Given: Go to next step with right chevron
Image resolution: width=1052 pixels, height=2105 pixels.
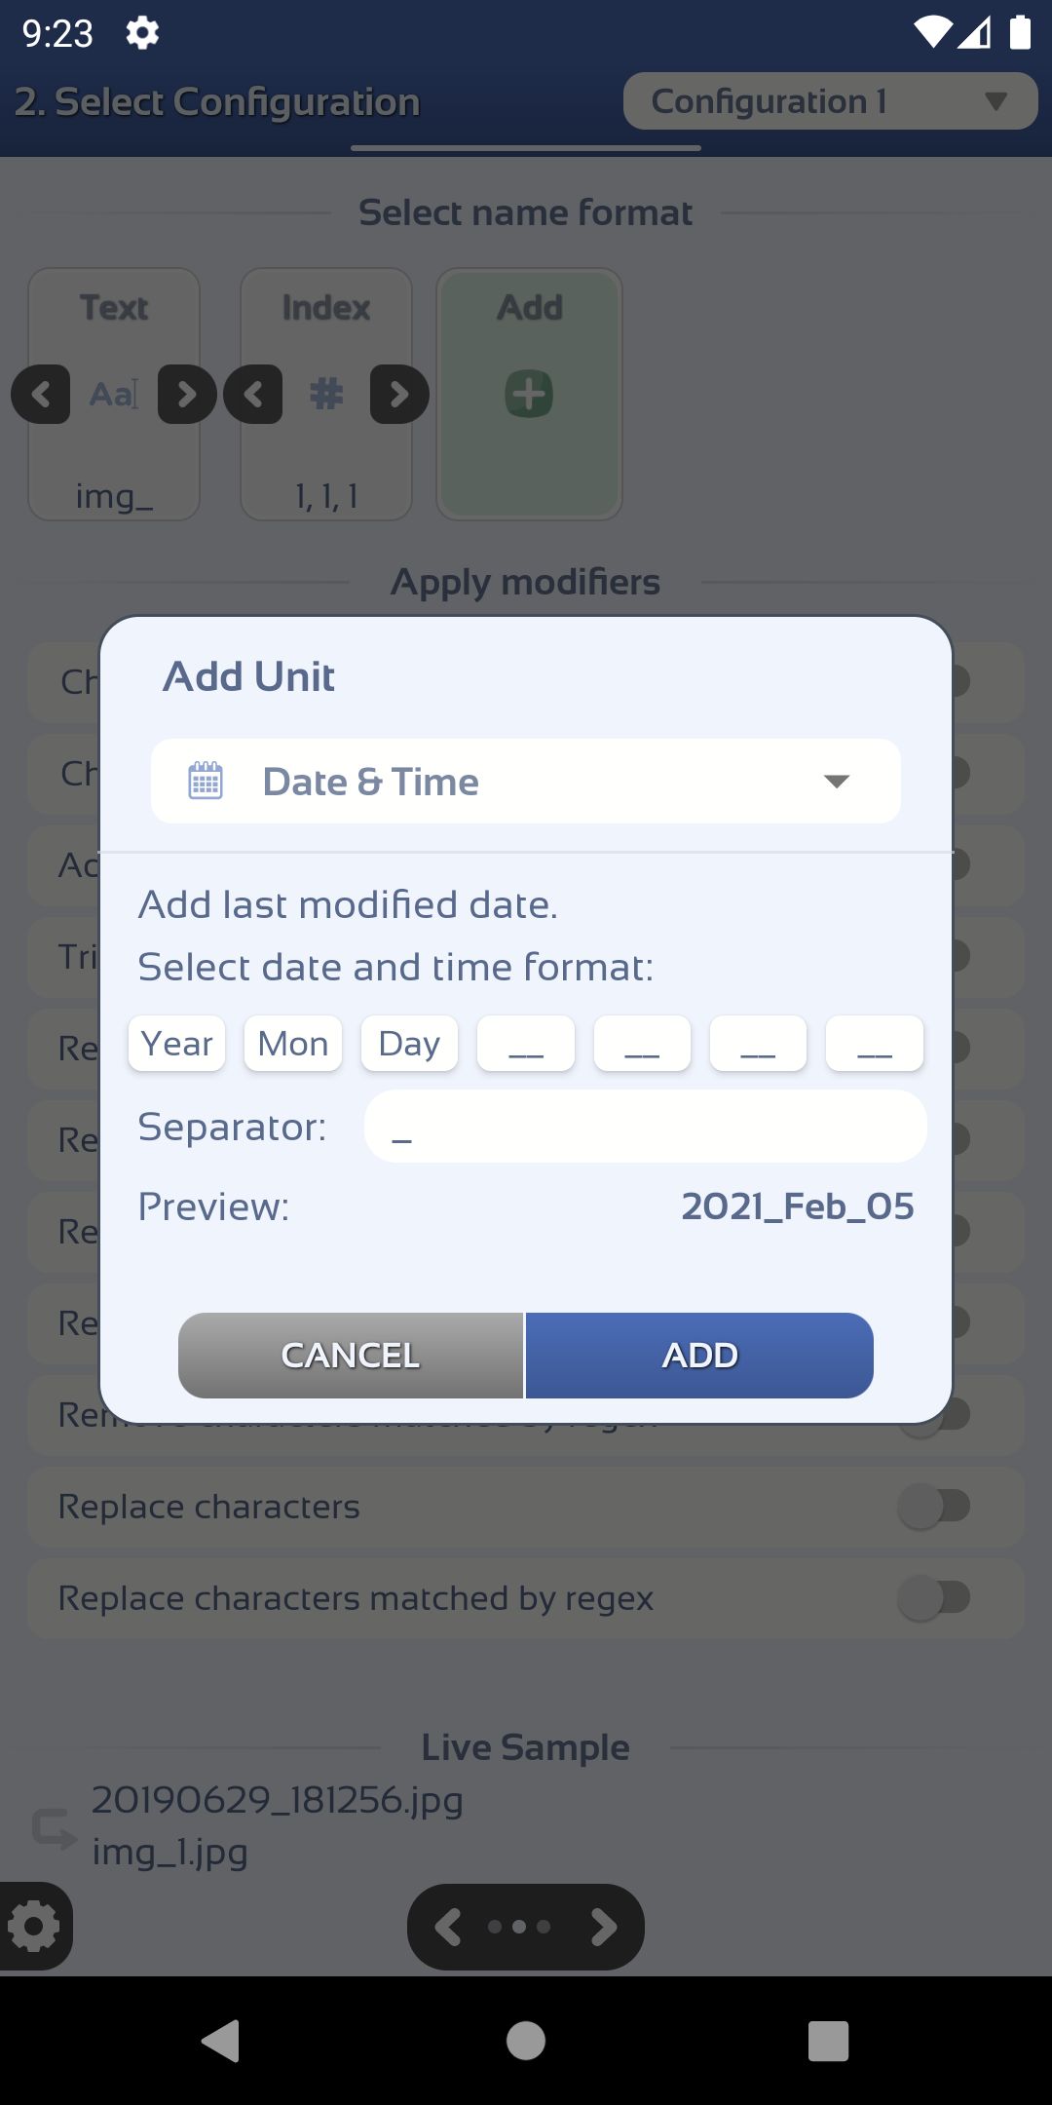Looking at the screenshot, I should [x=604, y=1927].
